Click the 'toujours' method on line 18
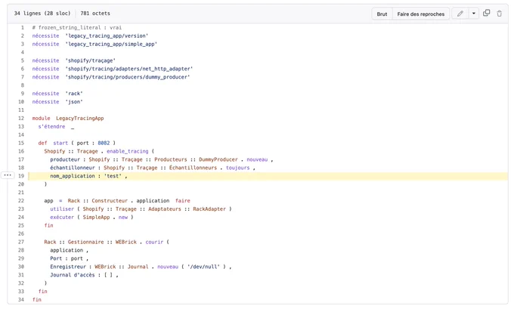The width and height of the screenshot is (514, 315). (237, 168)
